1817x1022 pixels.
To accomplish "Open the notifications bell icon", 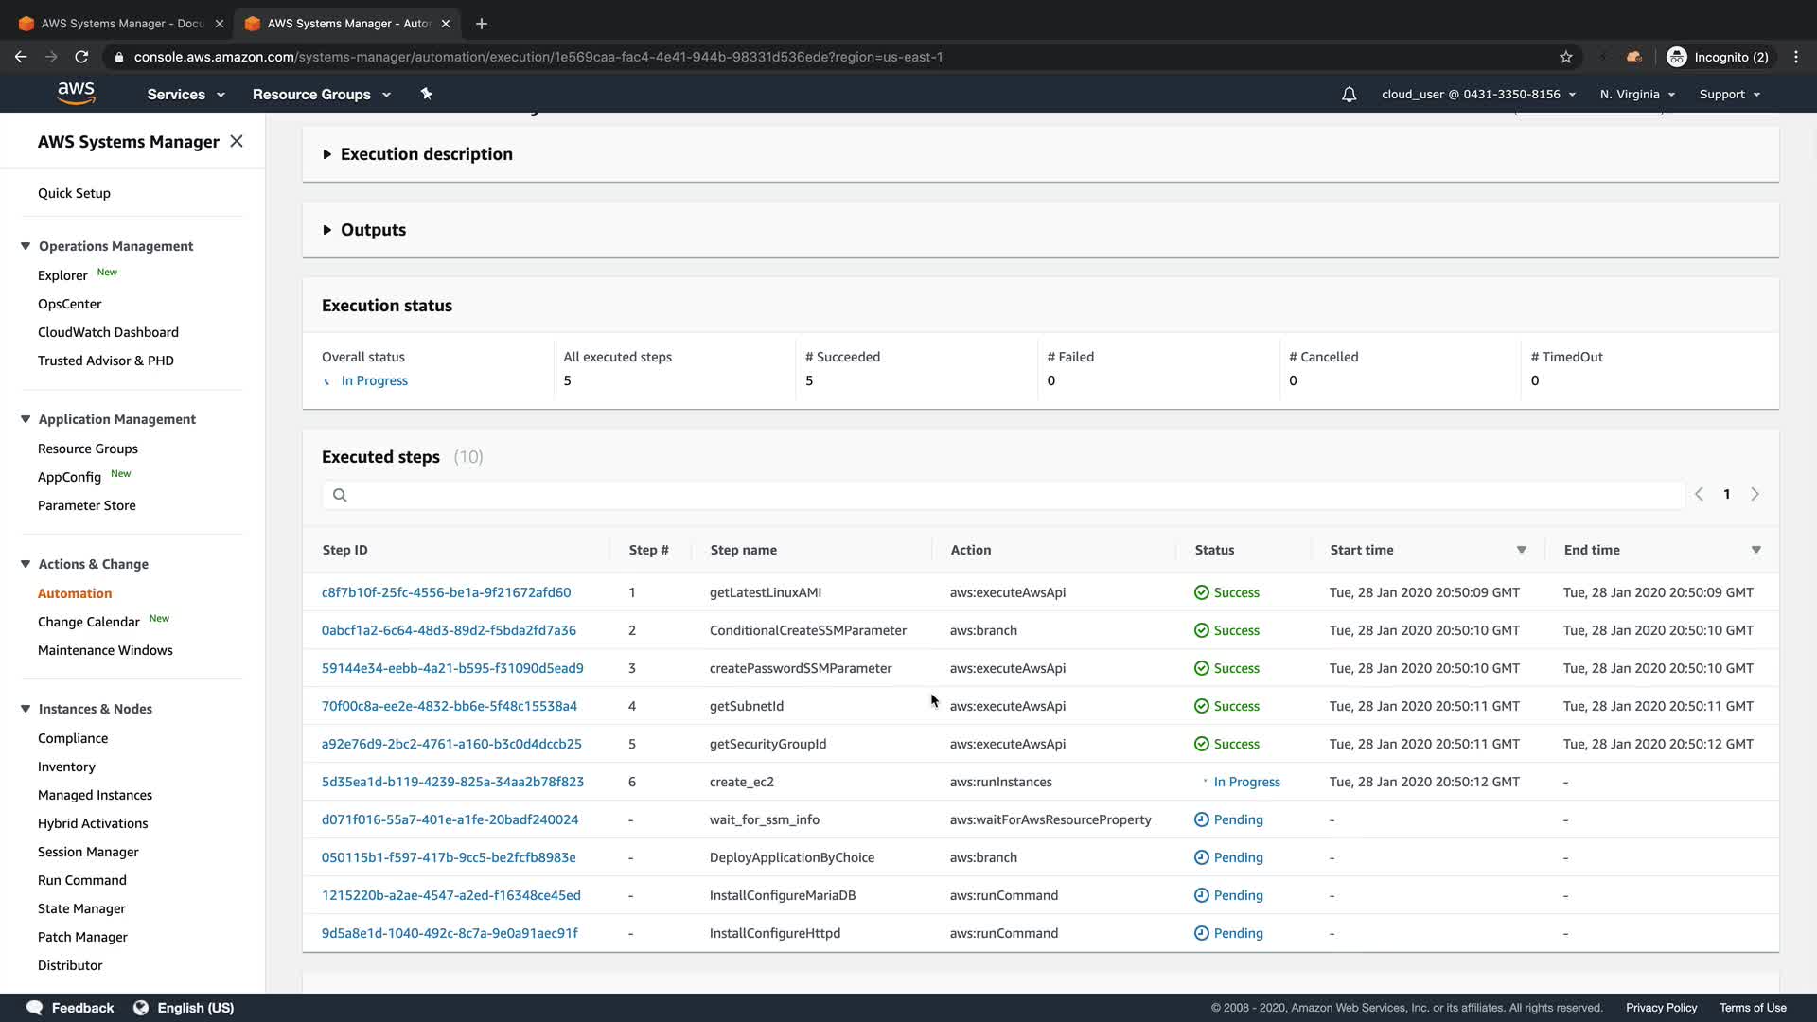I will 1349,95.
